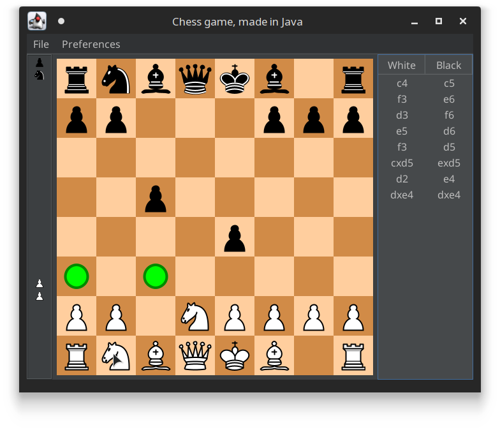Click the Black column header
Viewport: 500px width, 432px height.
click(x=449, y=65)
